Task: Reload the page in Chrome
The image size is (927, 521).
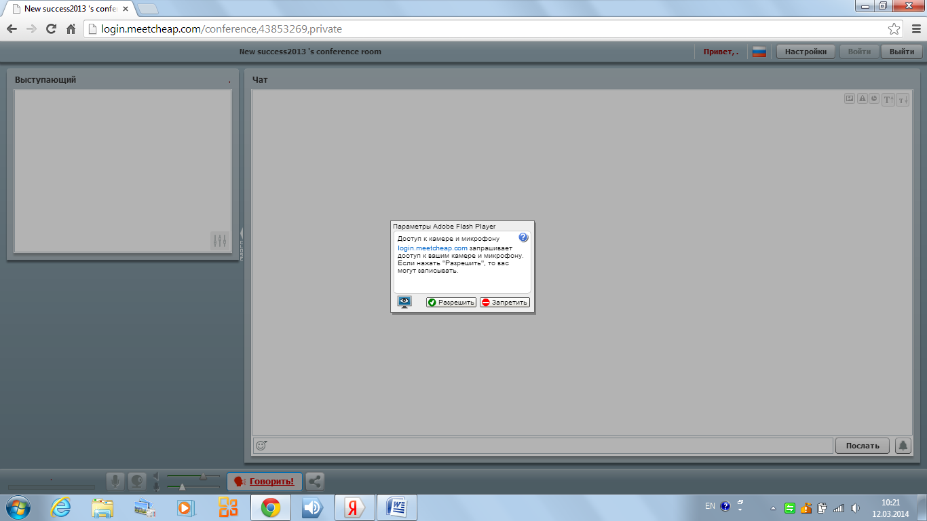Action: coord(51,29)
